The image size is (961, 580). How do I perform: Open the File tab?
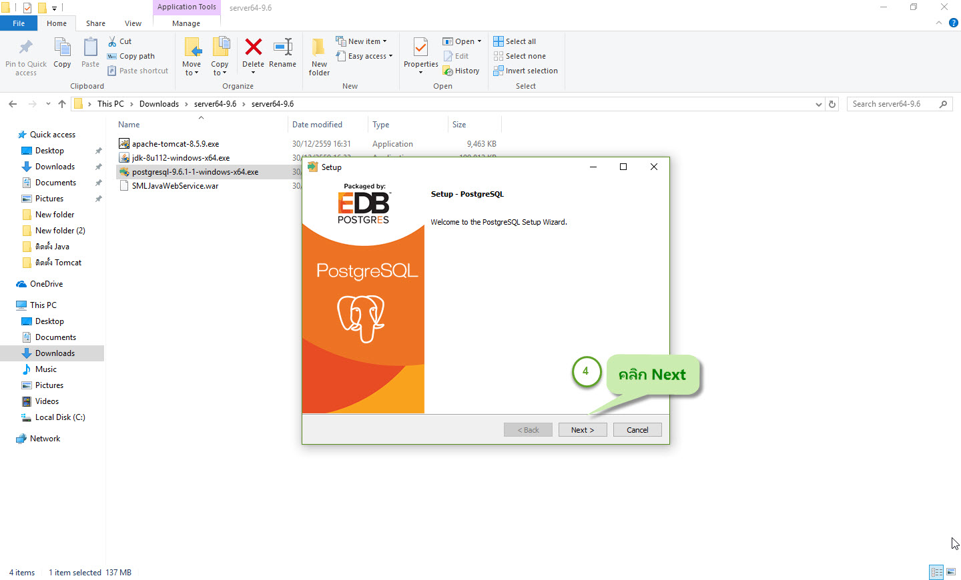click(19, 23)
